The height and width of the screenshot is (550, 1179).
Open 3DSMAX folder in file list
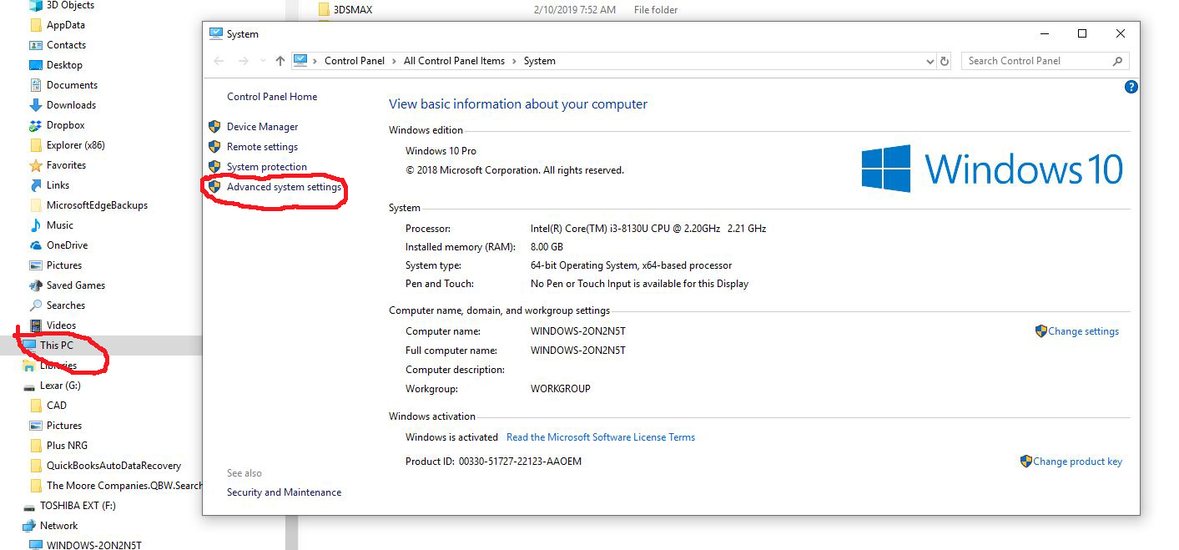tap(352, 10)
